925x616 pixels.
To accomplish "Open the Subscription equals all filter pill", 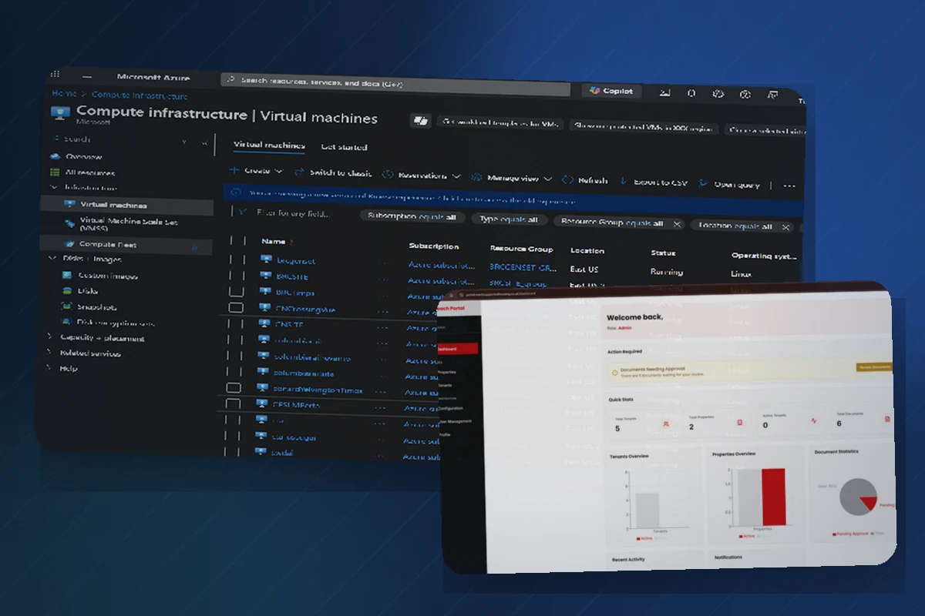I will (412, 216).
